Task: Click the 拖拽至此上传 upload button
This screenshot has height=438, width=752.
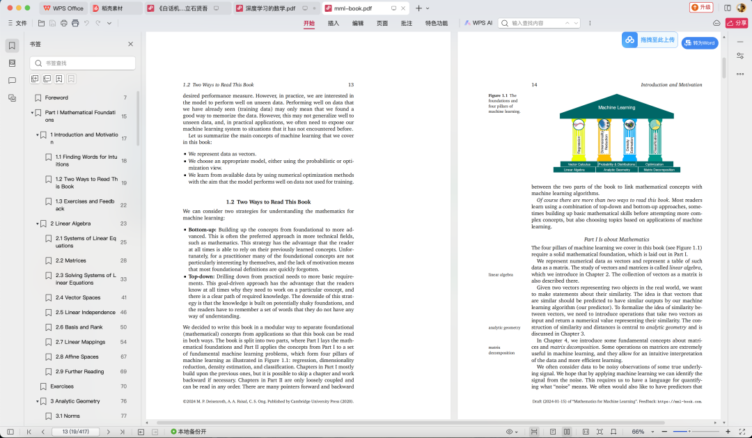Action: pos(650,40)
